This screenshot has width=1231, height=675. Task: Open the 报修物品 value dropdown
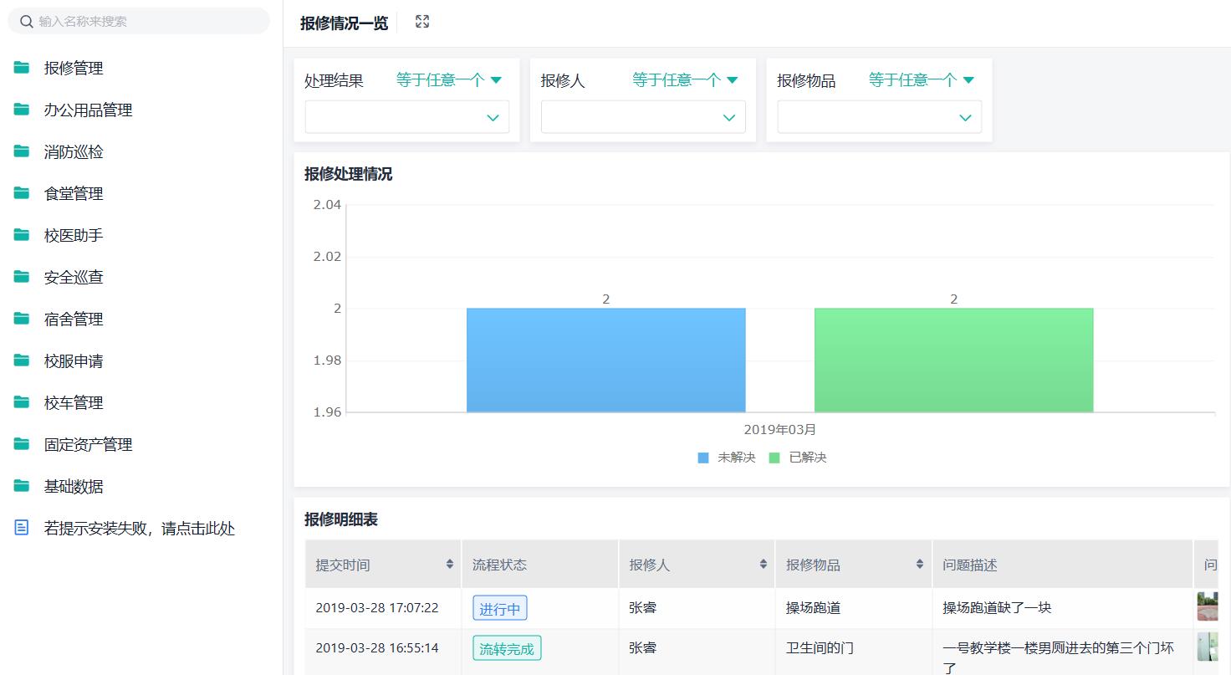pos(879,117)
